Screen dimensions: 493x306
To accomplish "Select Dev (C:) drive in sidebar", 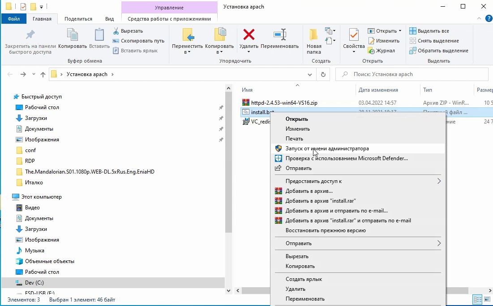I will pos(34,283).
